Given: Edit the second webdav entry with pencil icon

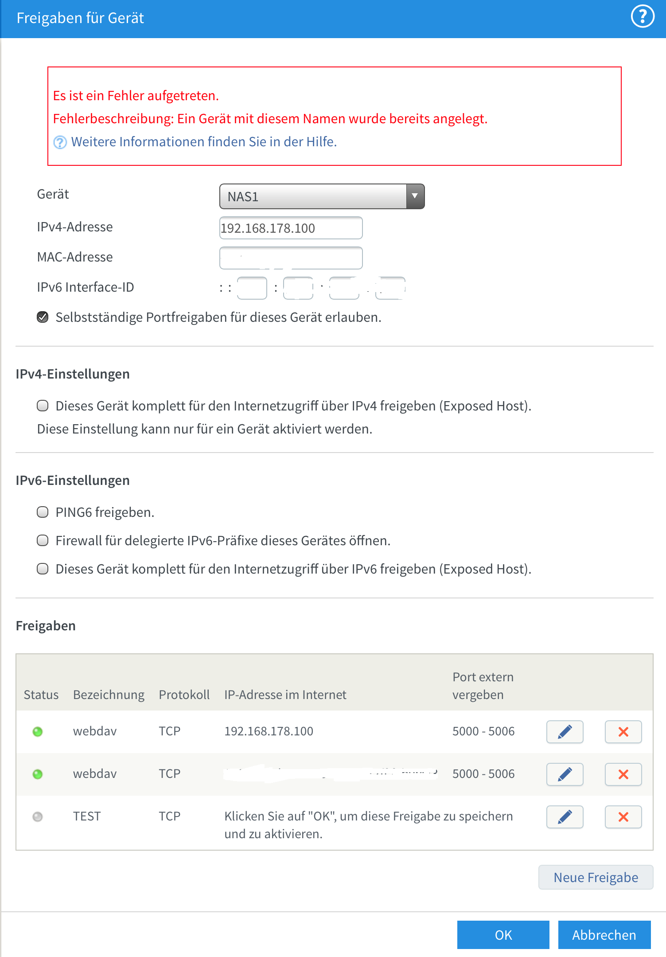Looking at the screenshot, I should [565, 774].
